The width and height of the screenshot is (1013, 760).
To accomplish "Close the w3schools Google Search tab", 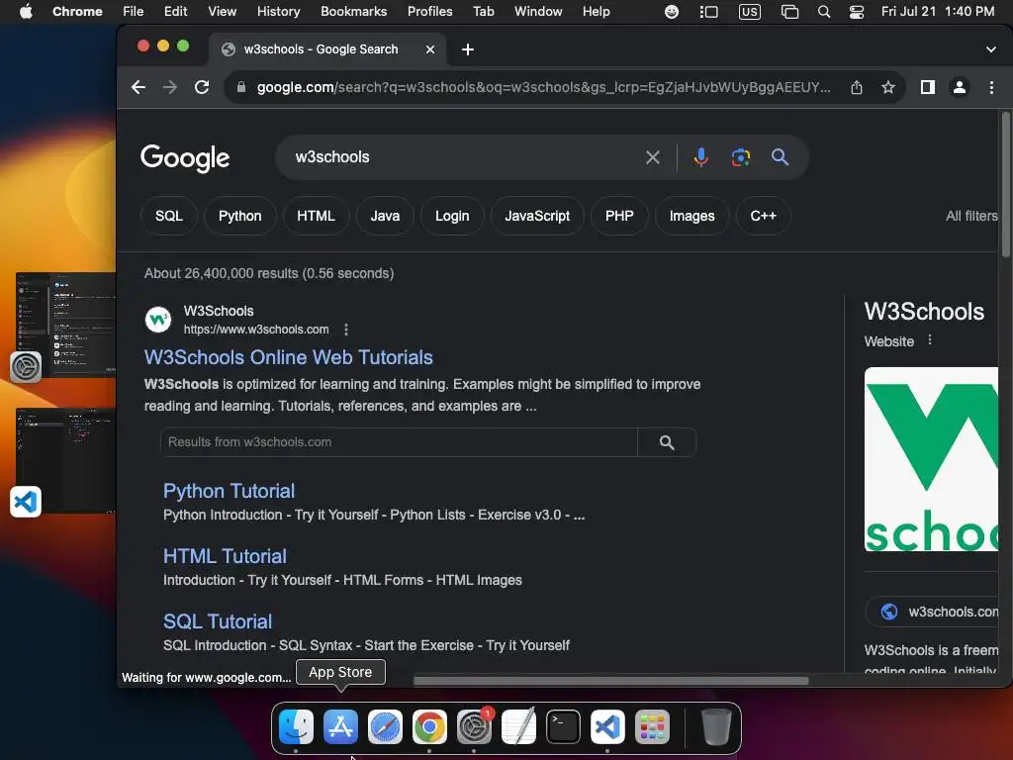I will point(430,49).
